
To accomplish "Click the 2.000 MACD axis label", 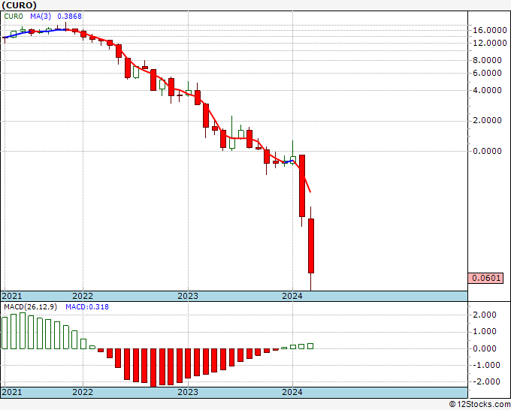I will pos(484,315).
